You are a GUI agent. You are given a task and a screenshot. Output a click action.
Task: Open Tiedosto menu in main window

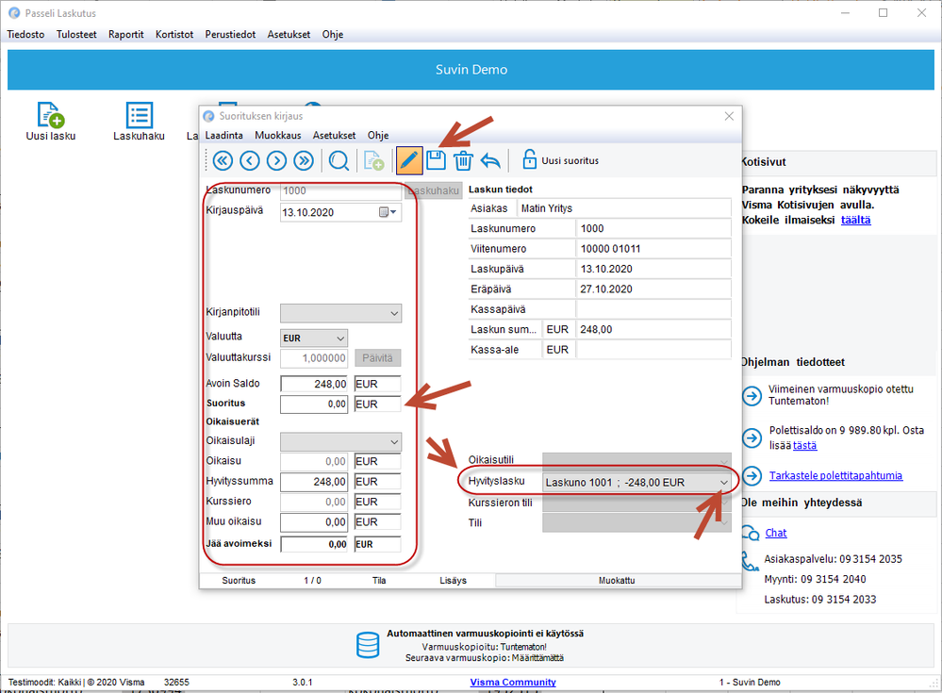click(25, 34)
